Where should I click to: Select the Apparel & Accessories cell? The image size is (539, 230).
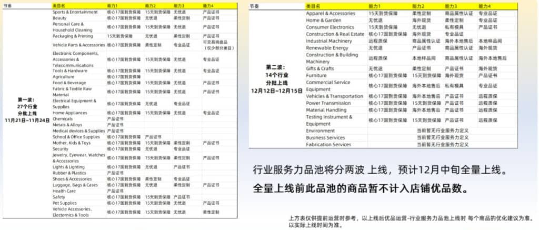pyautogui.click(x=330, y=13)
